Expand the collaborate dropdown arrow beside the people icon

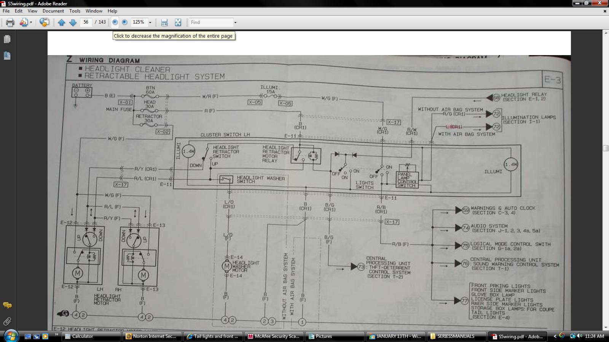(x=31, y=22)
